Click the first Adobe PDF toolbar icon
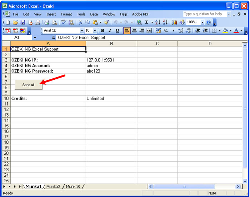 pos(8,30)
